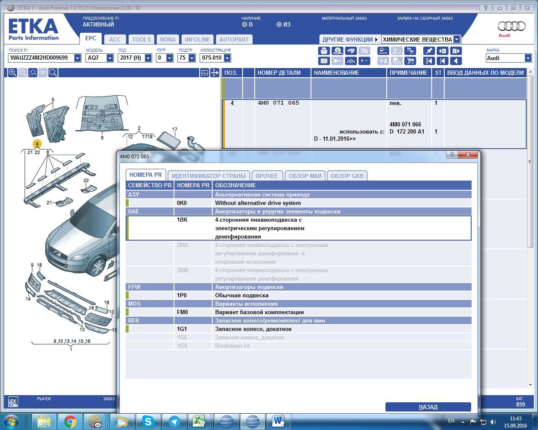Open the ОБЗОР GKB tab
Screen dimensions: 538x430
(x=347, y=176)
